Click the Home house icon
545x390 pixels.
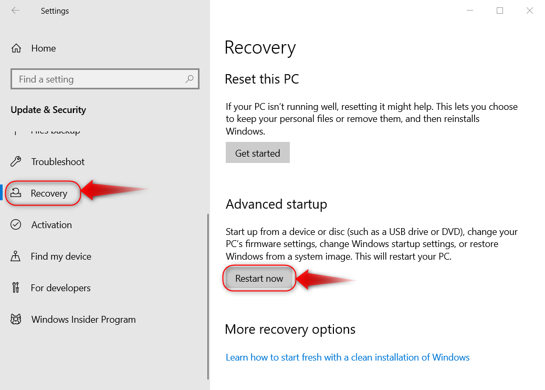[16, 48]
